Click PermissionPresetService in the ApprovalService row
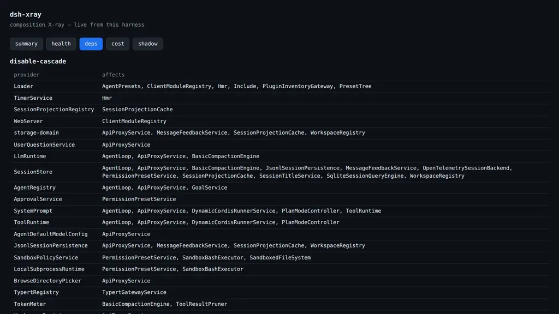The width and height of the screenshot is (559, 314). pos(139,199)
